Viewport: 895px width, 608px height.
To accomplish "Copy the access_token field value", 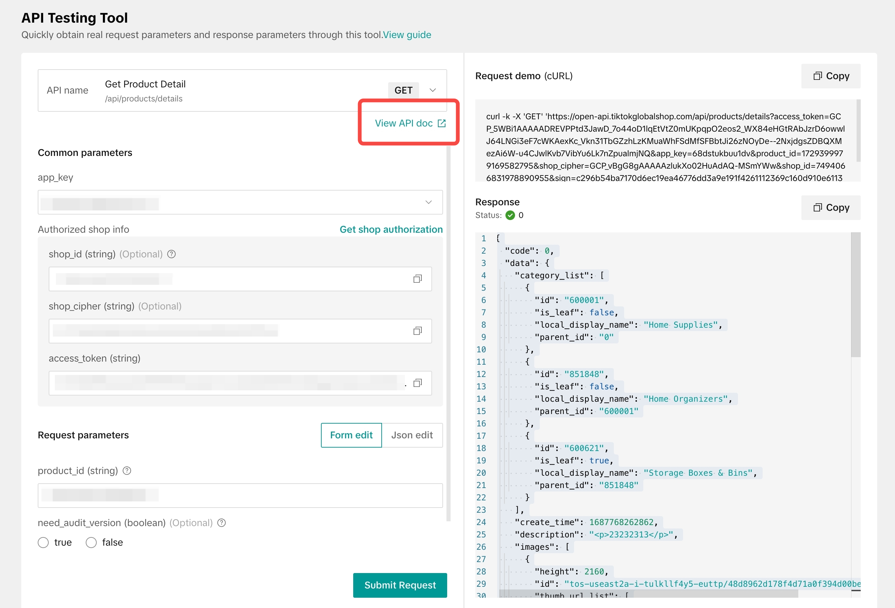I will pos(417,383).
